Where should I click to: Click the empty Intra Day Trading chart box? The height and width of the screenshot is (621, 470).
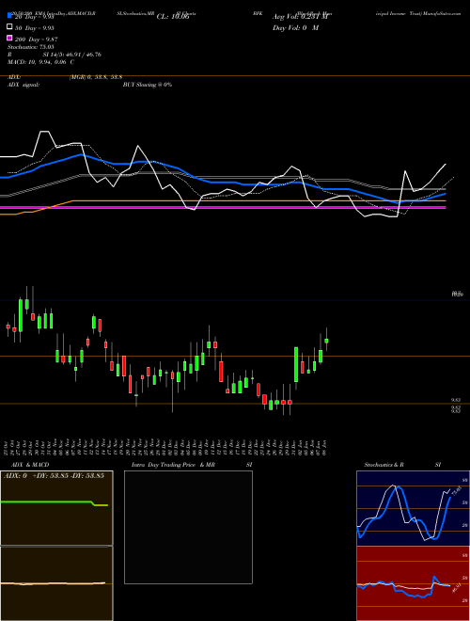(188, 527)
